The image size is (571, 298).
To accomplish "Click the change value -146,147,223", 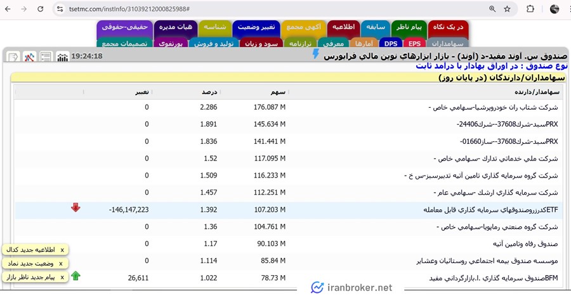I will coord(129,210).
